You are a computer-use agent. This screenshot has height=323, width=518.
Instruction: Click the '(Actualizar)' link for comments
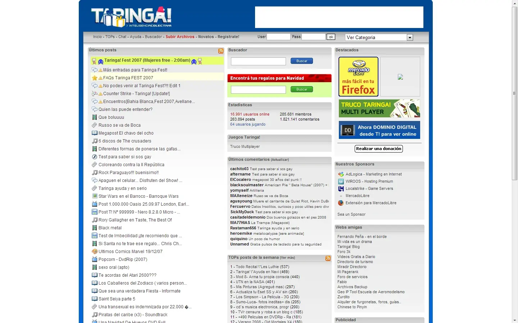coord(280,160)
